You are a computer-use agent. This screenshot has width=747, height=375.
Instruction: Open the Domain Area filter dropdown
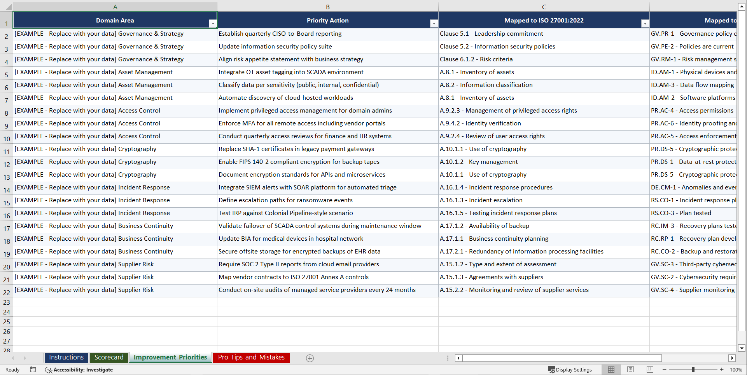tap(213, 24)
